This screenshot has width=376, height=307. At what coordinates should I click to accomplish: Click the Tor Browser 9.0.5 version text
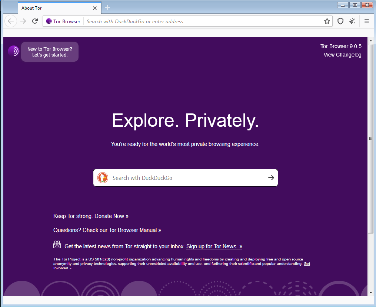coord(341,46)
